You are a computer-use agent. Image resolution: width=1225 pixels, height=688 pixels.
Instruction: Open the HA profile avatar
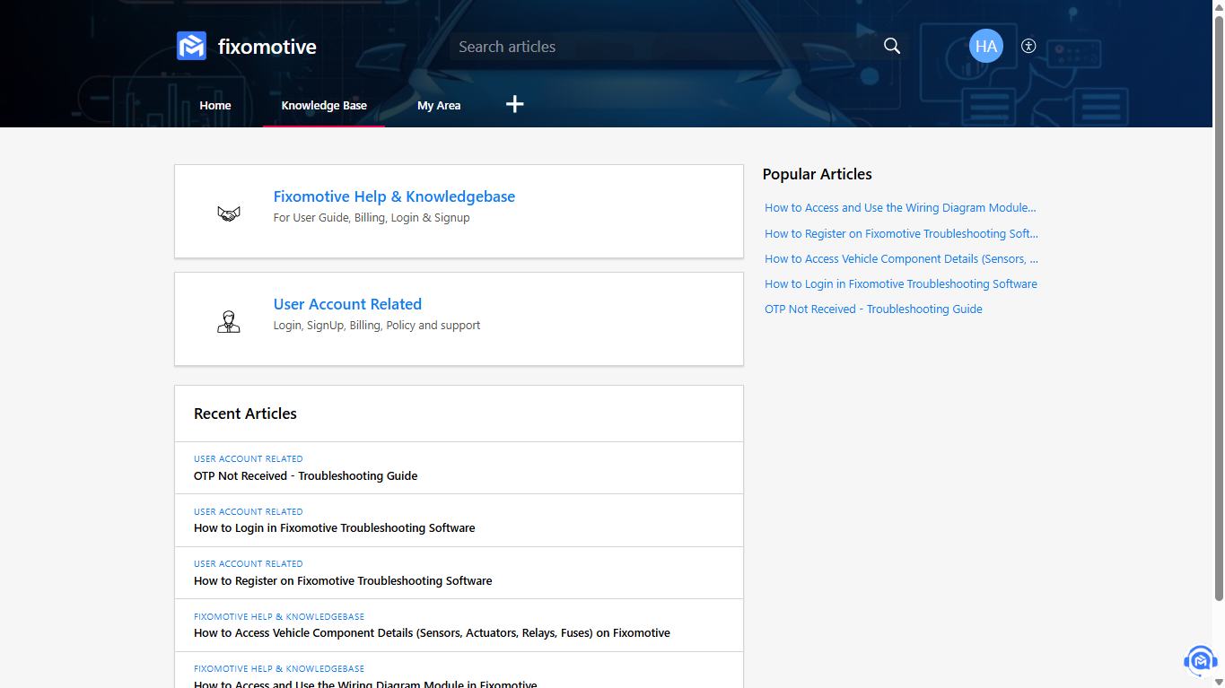(x=985, y=46)
